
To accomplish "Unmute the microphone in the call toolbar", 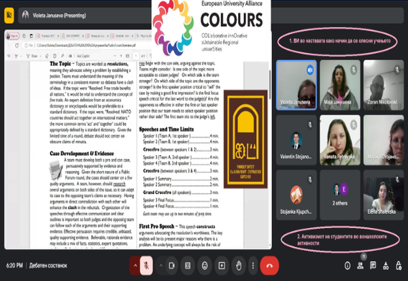I will pos(146,267).
